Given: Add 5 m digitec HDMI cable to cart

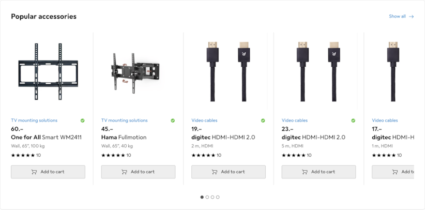Looking at the screenshot, I should coord(318,172).
